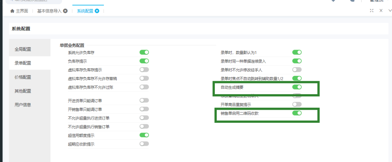Click the 自动生成摘要 label text
The image size is (392, 162).
point(232,87)
